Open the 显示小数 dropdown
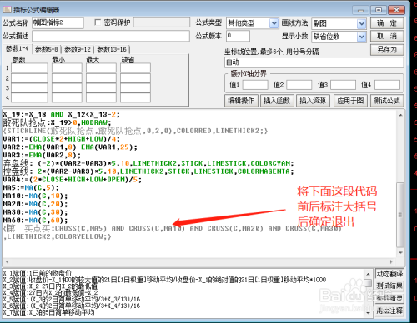The width and height of the screenshot is (417, 323). coord(361,37)
